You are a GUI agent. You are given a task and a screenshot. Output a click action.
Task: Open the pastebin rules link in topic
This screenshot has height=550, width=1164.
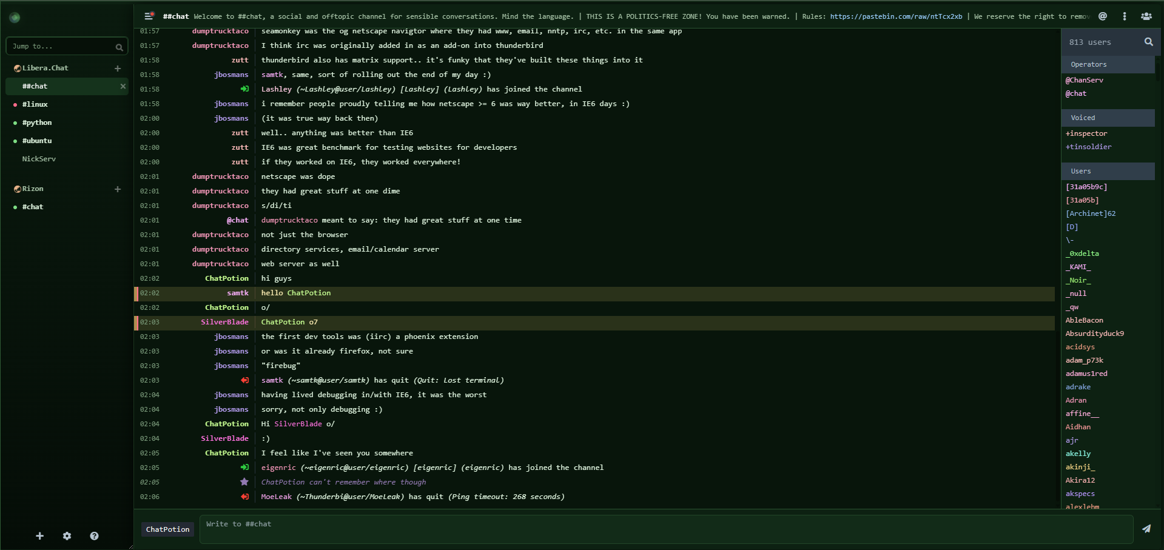(896, 16)
